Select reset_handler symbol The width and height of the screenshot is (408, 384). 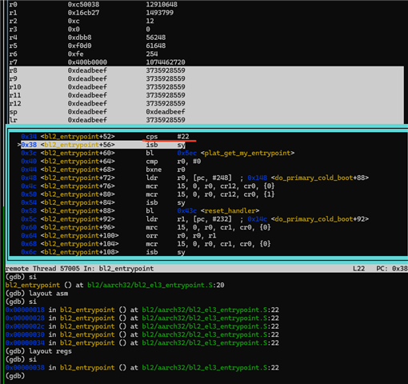click(x=230, y=211)
